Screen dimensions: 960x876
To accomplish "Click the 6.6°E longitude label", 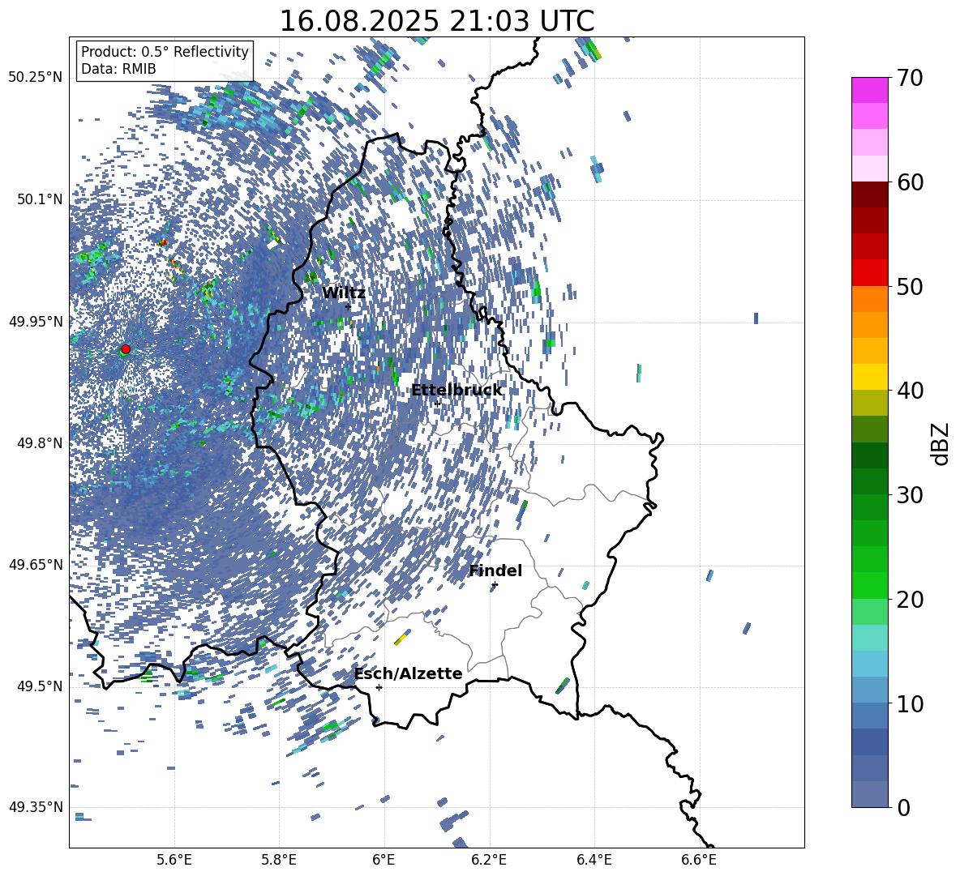I will click(699, 860).
